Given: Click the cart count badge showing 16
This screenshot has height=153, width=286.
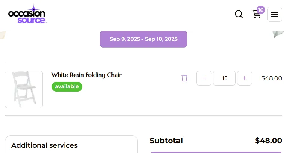Looking at the screenshot, I should coord(261,10).
